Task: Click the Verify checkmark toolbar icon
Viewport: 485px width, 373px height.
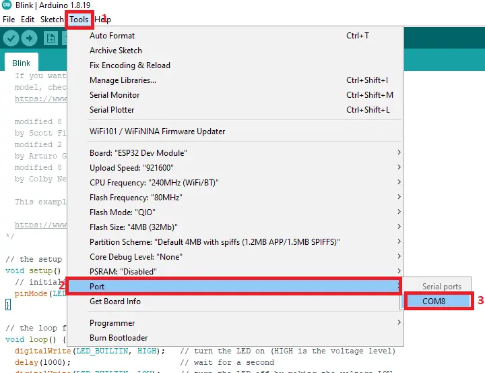Action: coord(11,38)
